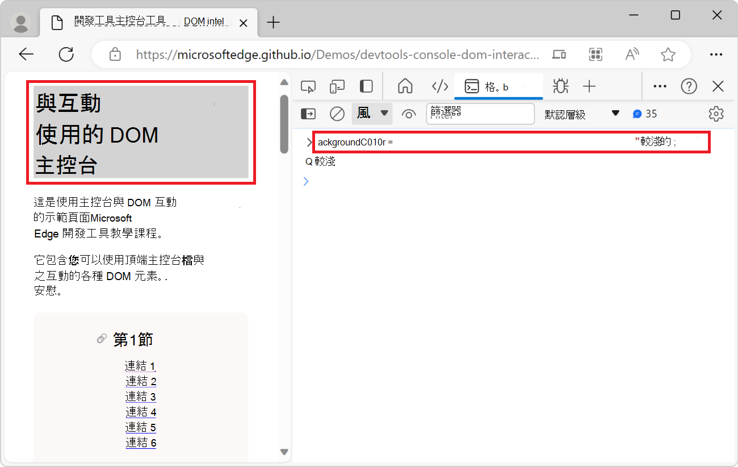Image resolution: width=738 pixels, height=467 pixels.
Task: Follow the 連結 3 hyperlink
Action: coord(141,396)
